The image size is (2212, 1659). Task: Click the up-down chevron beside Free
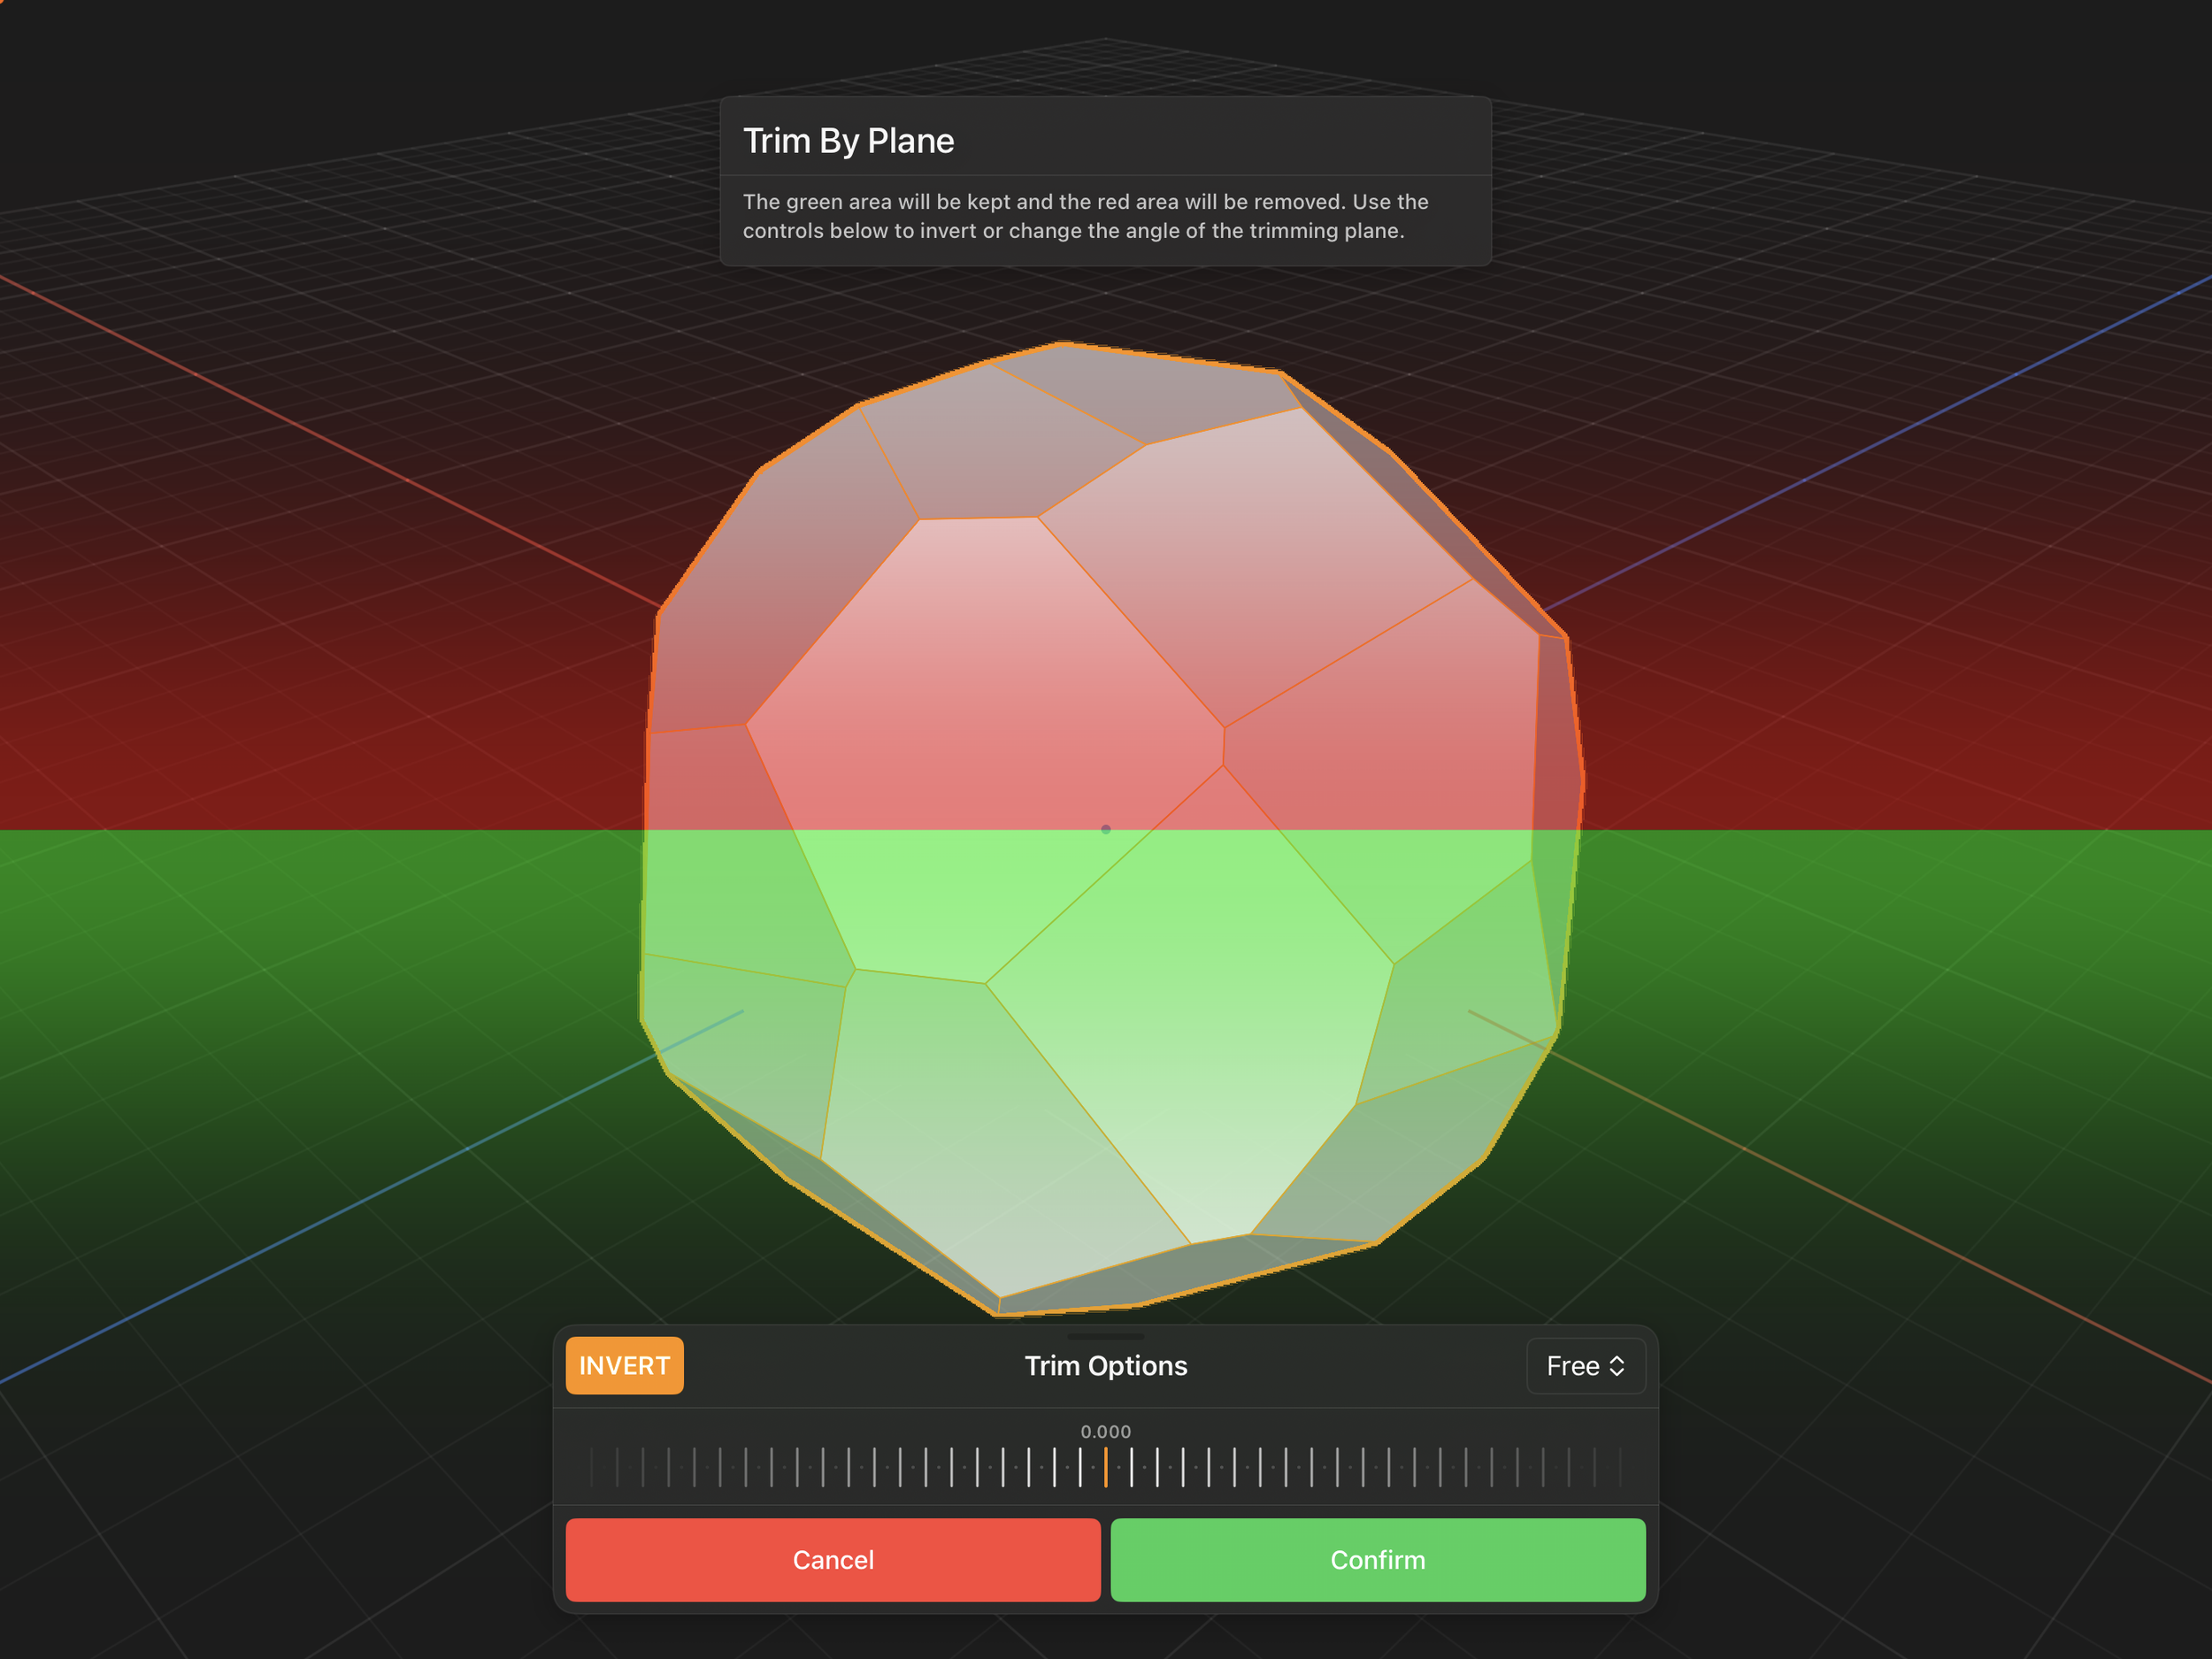point(1617,1366)
